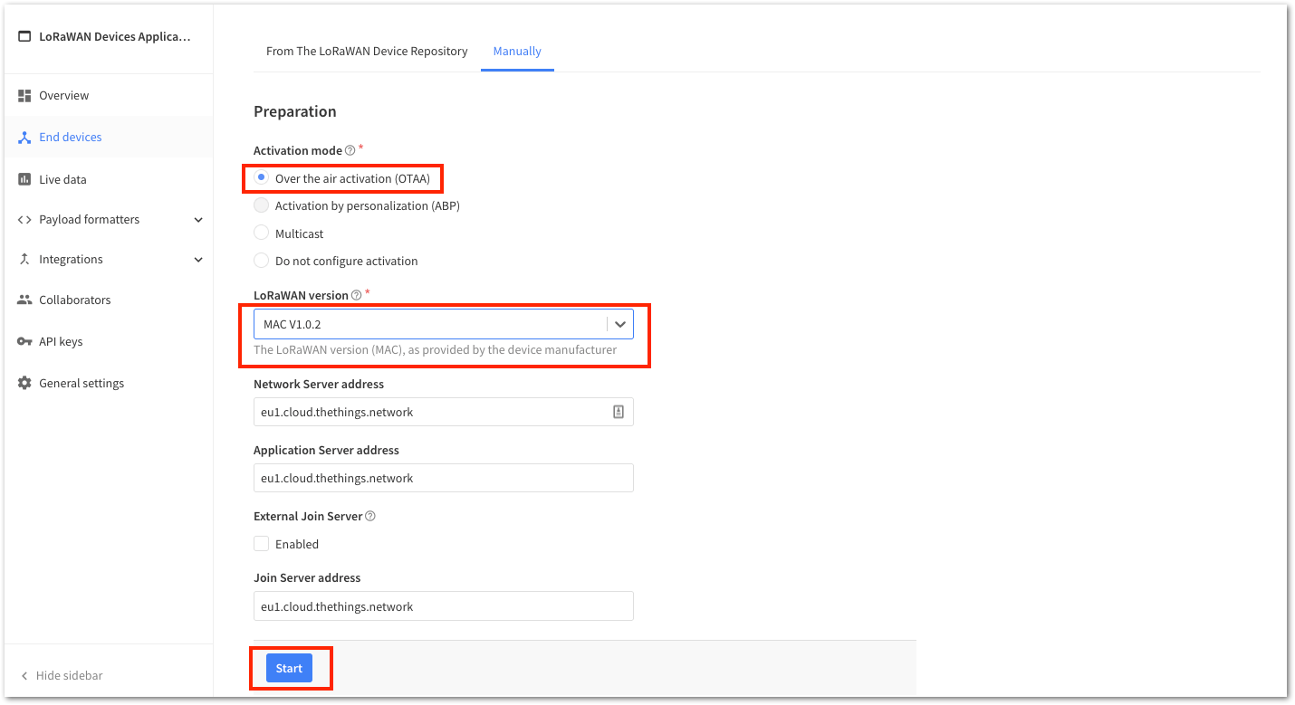Viewport: 1295px width, 705px height.
Task: Click the API keys key icon
Action: click(x=24, y=341)
